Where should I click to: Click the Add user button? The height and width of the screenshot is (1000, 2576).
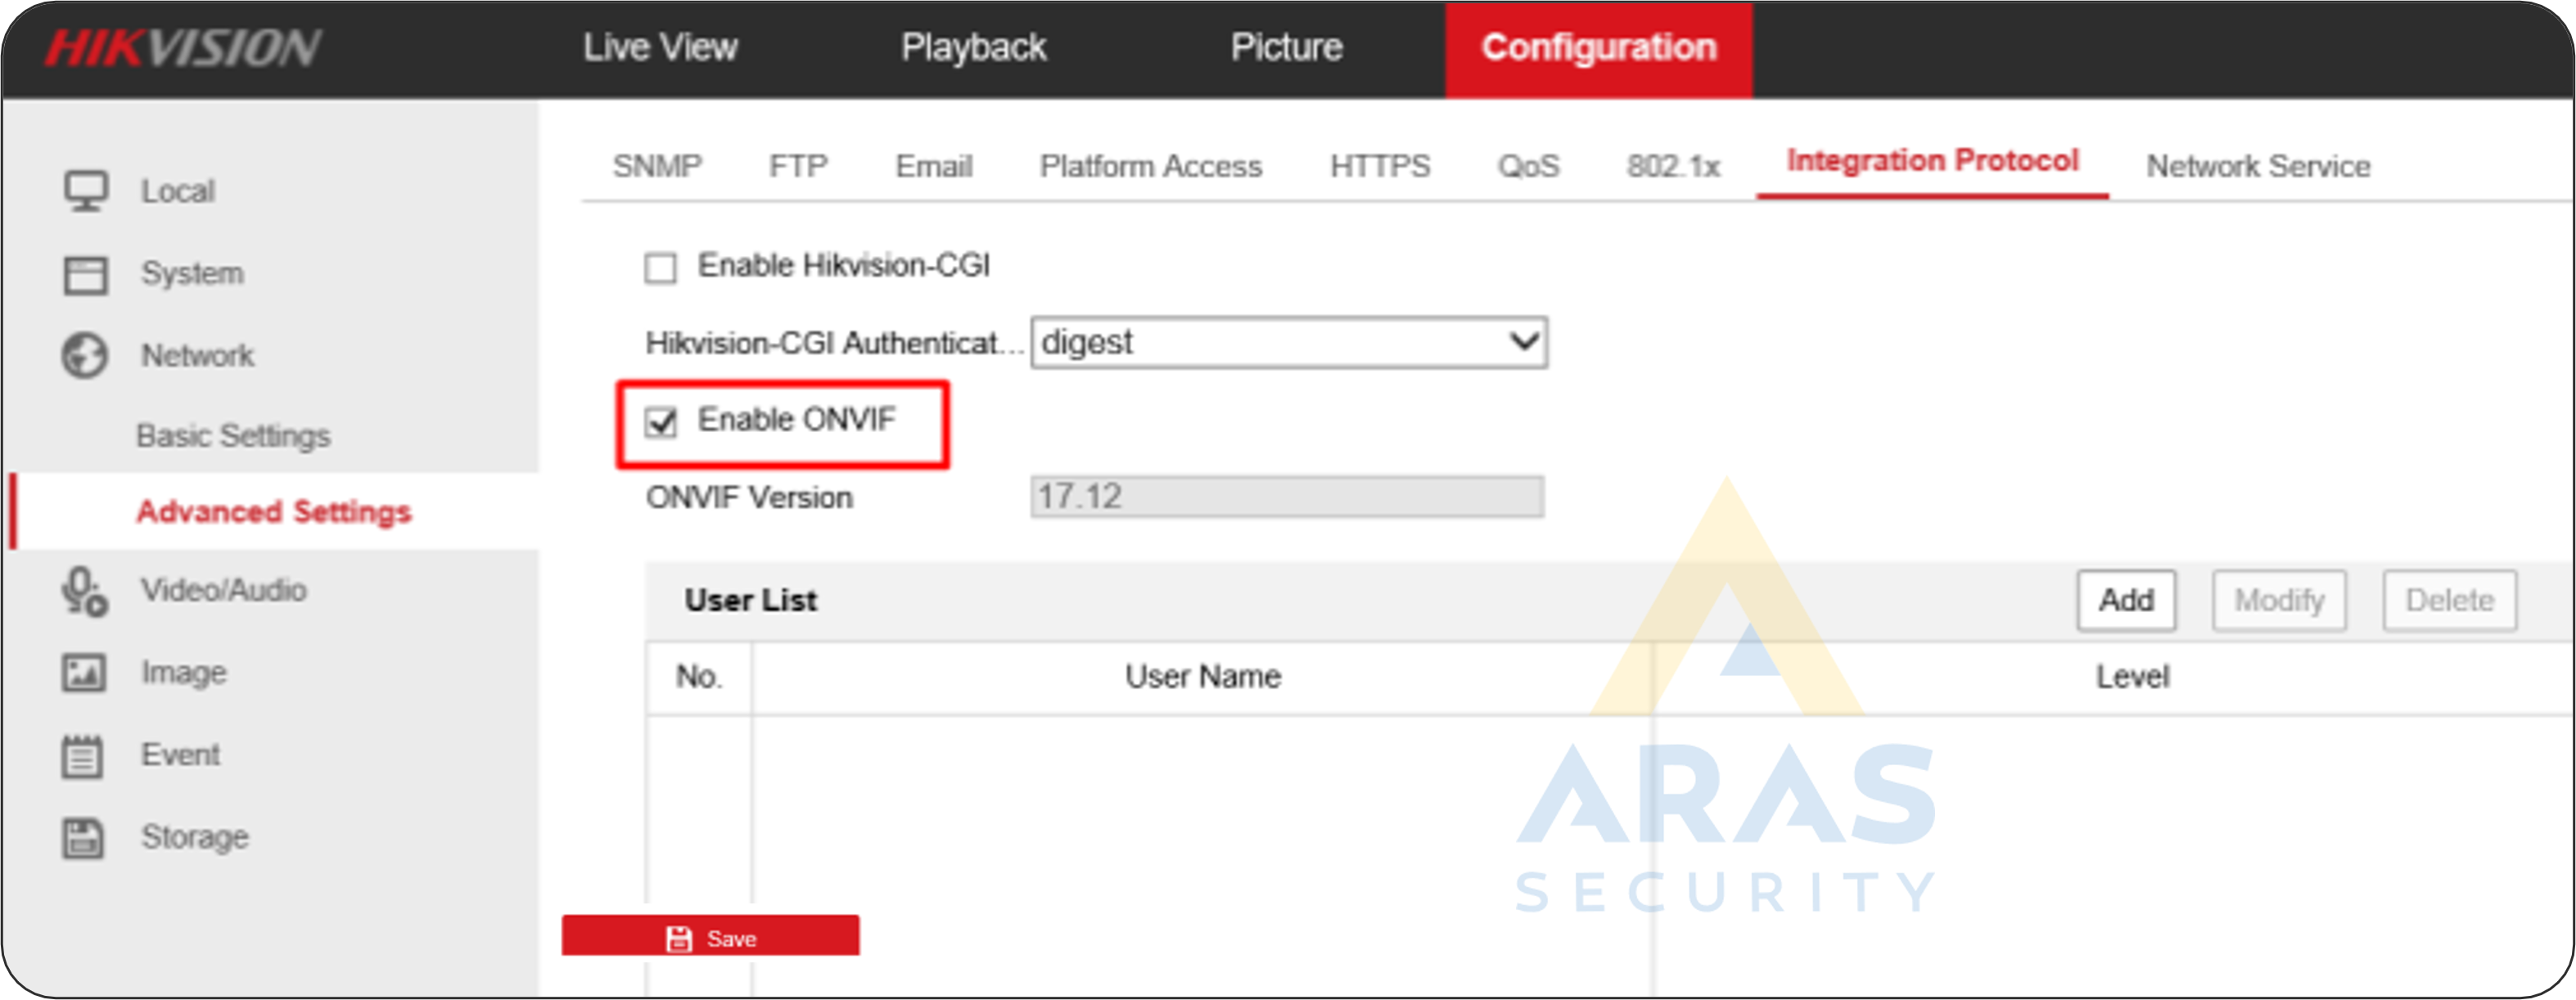point(2126,601)
